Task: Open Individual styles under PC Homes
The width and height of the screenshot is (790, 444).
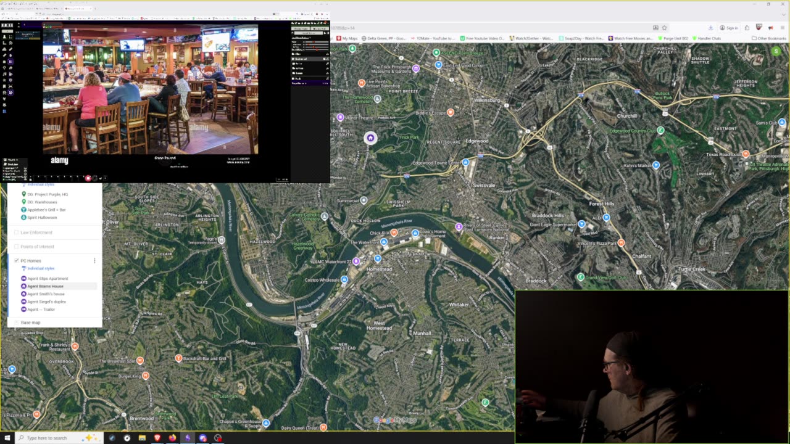Action: pyautogui.click(x=41, y=269)
